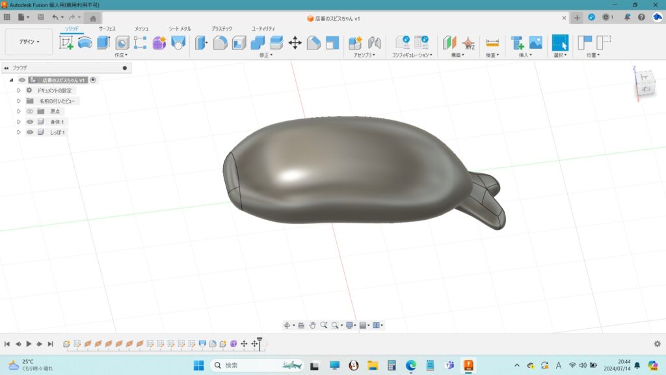The height and width of the screenshot is (375, 666).
Task: Select the Create Form tool
Action: 159,43
